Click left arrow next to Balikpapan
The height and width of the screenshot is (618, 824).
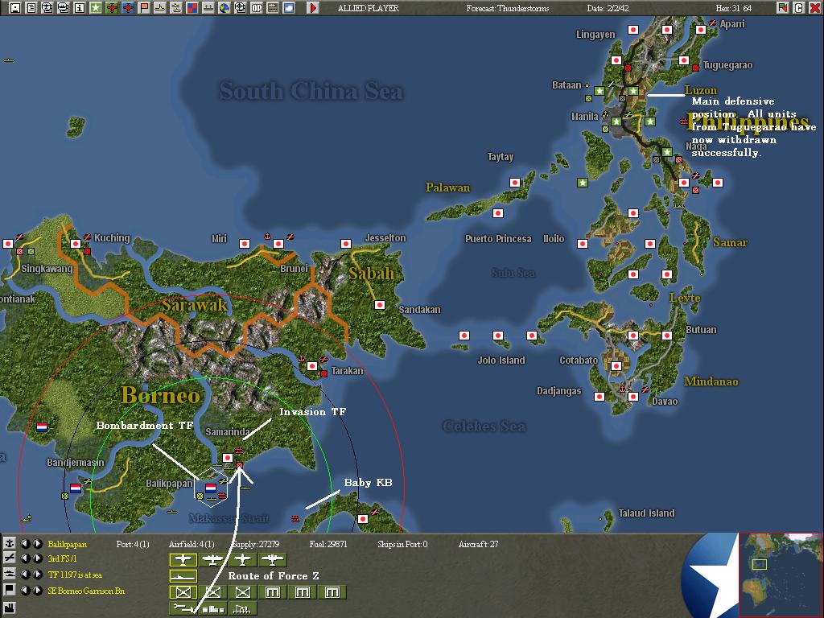tap(25, 543)
